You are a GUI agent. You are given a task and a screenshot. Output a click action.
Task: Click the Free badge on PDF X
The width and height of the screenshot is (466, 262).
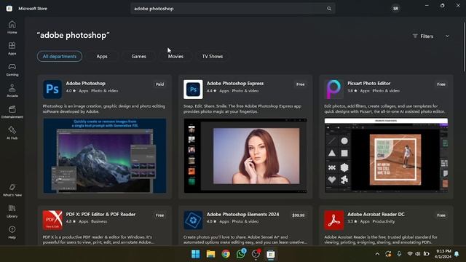[x=160, y=215]
